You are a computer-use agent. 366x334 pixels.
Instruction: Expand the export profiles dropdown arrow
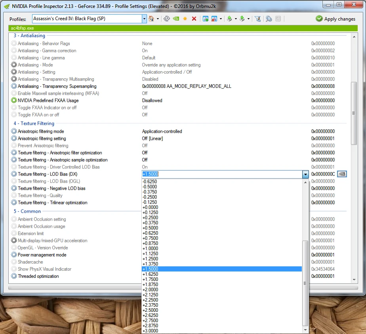[x=236, y=19]
